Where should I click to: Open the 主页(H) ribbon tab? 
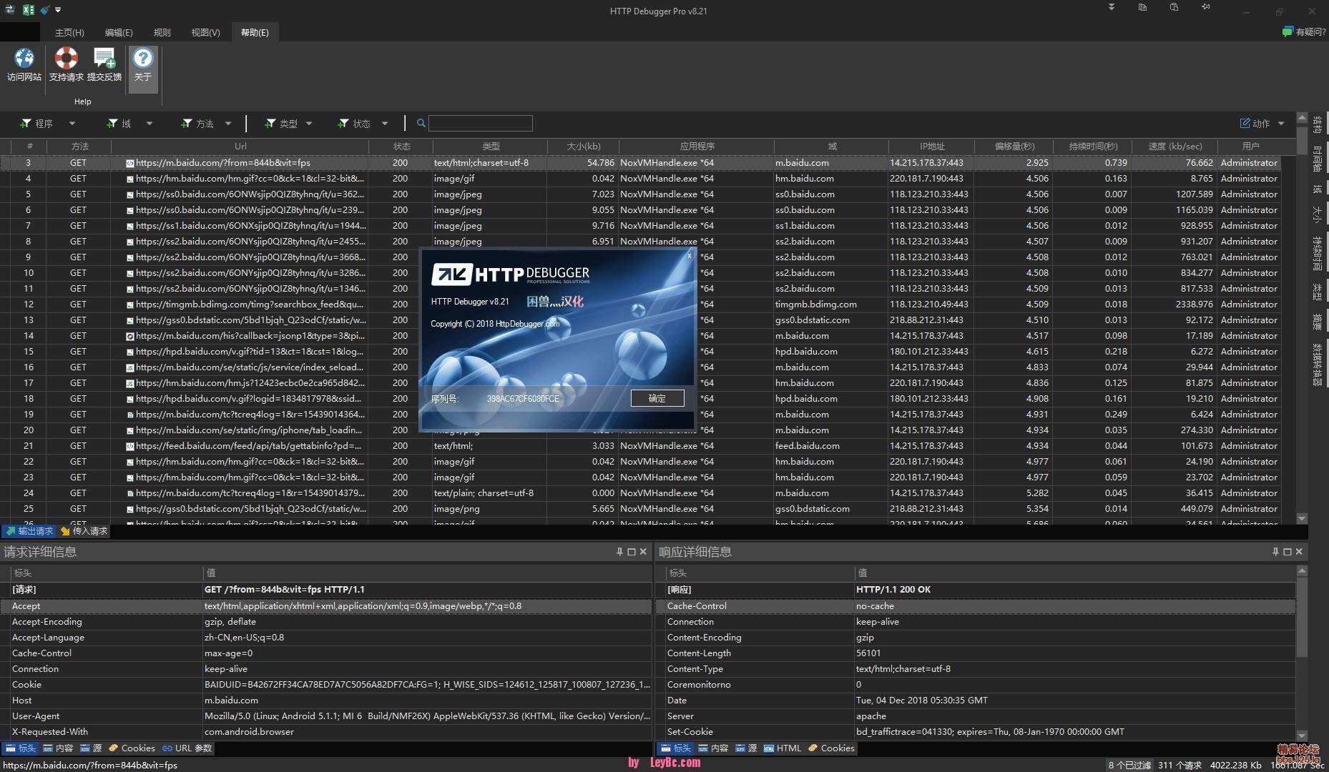[x=69, y=32]
